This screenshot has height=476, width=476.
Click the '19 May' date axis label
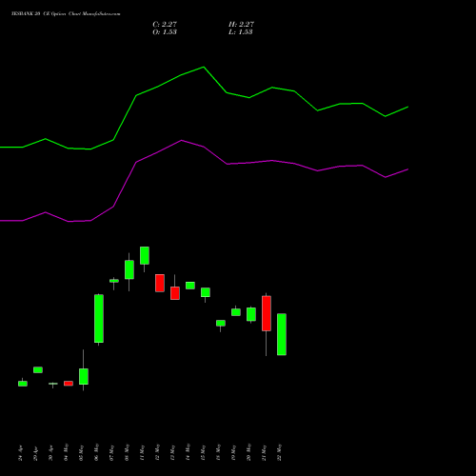click(233, 452)
